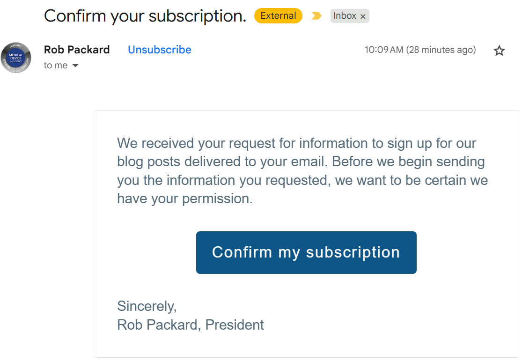The image size is (522, 361).
Task: Unsubscribe from this sender
Action: point(159,50)
